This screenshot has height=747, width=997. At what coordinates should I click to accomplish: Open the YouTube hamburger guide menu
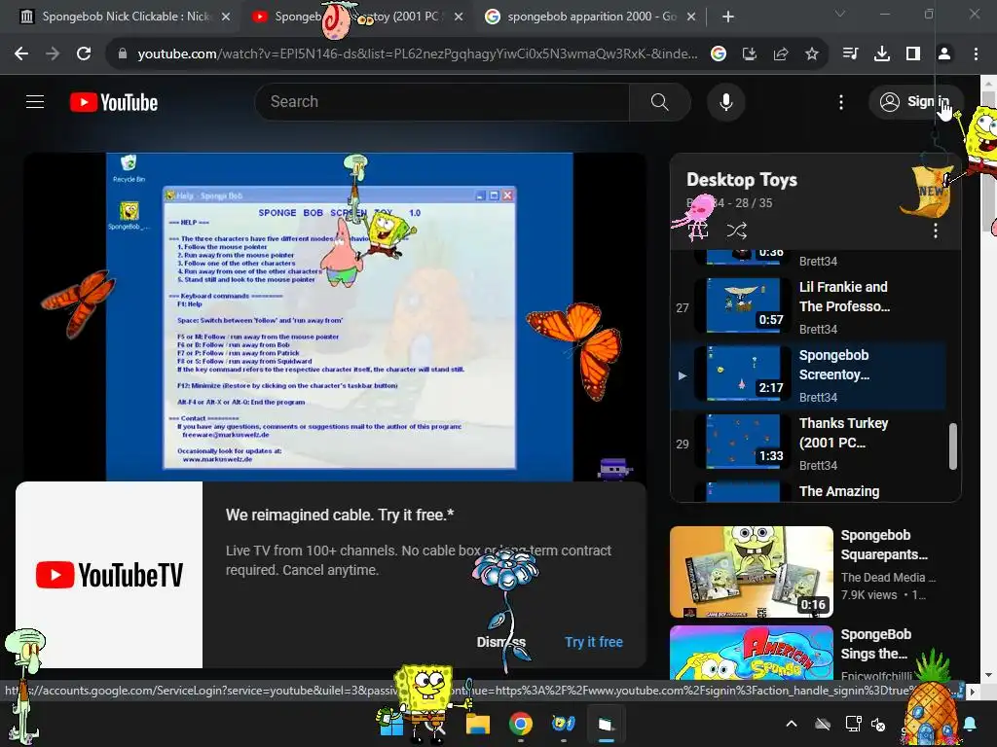(35, 101)
